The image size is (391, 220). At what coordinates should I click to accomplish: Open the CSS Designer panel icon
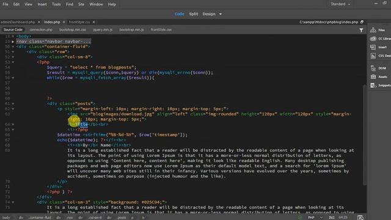pos(373,56)
